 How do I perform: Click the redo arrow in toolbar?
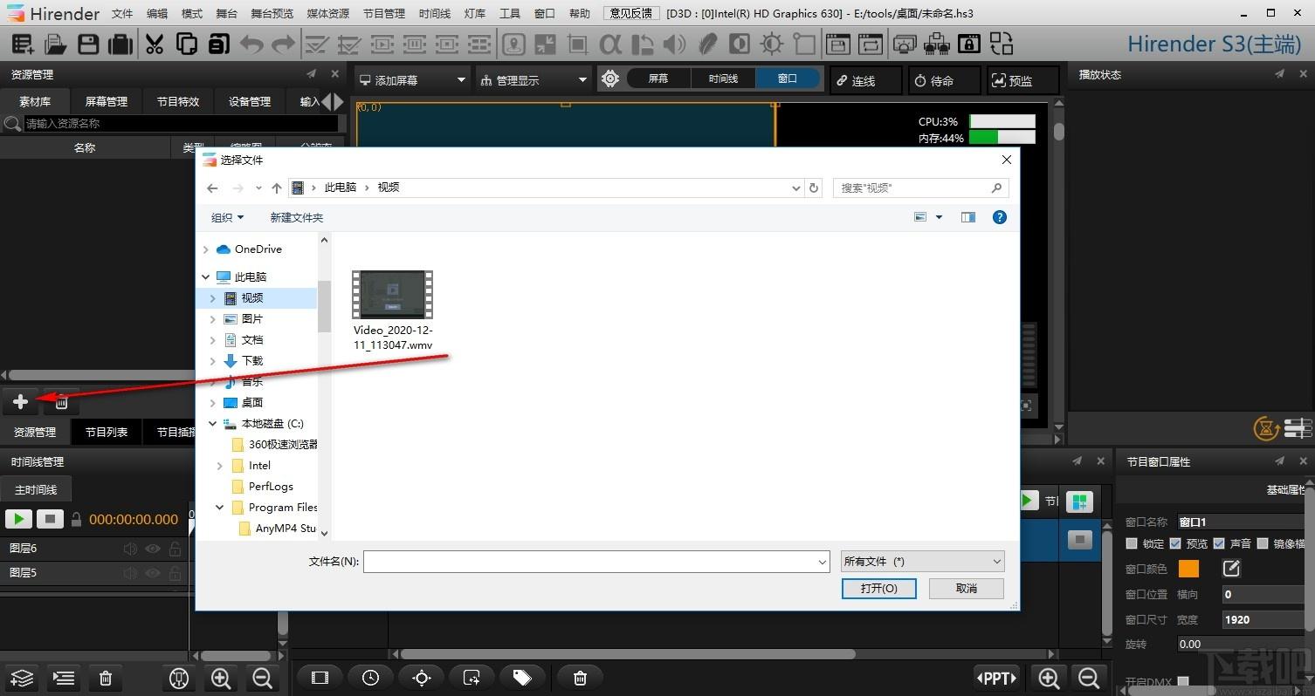pos(284,44)
